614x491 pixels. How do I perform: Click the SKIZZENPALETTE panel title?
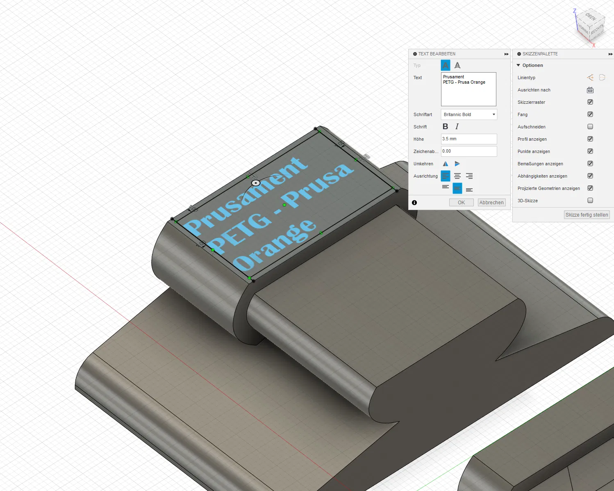540,54
